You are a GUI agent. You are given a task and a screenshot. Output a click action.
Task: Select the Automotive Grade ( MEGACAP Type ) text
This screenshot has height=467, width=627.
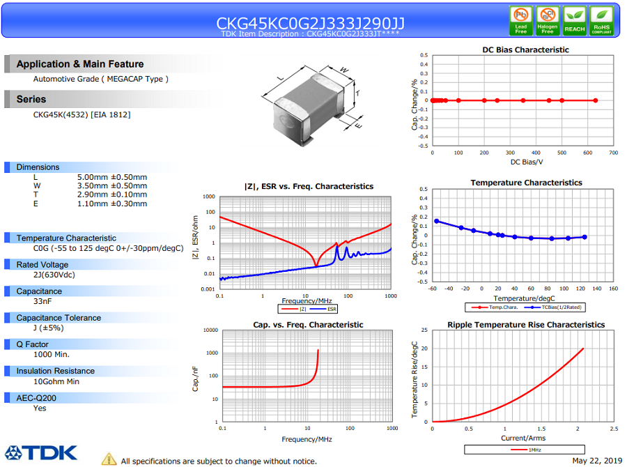(x=101, y=79)
